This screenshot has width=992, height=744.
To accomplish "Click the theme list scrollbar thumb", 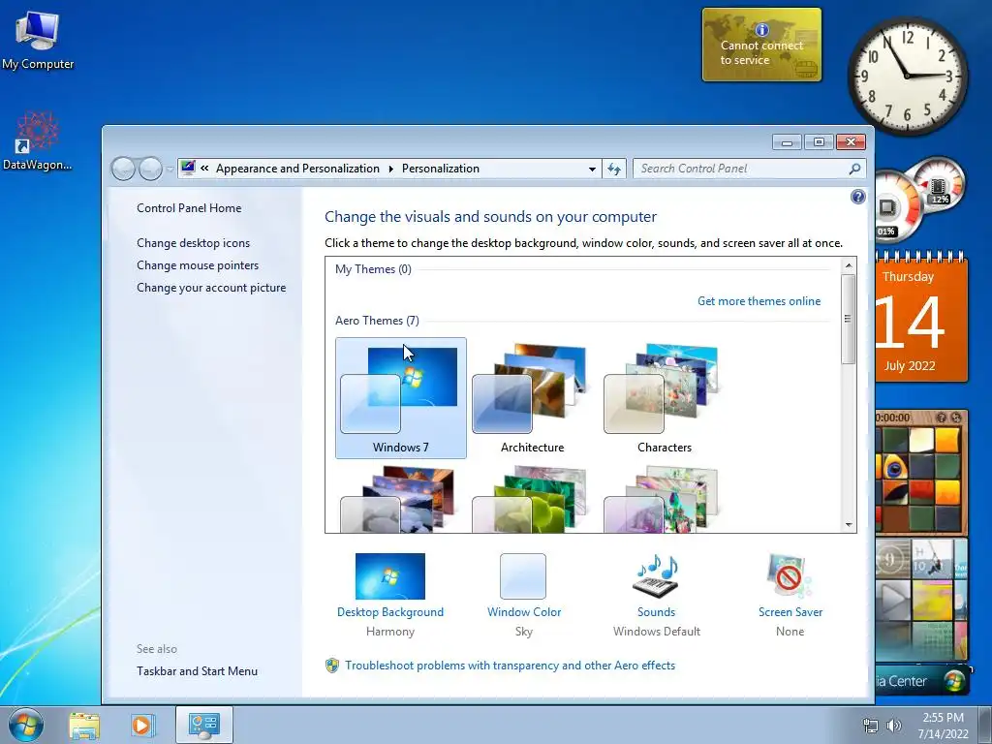I will pos(849,319).
